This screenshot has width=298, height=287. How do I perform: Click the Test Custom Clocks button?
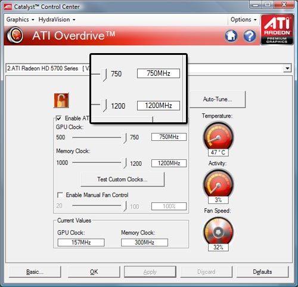click(x=122, y=179)
